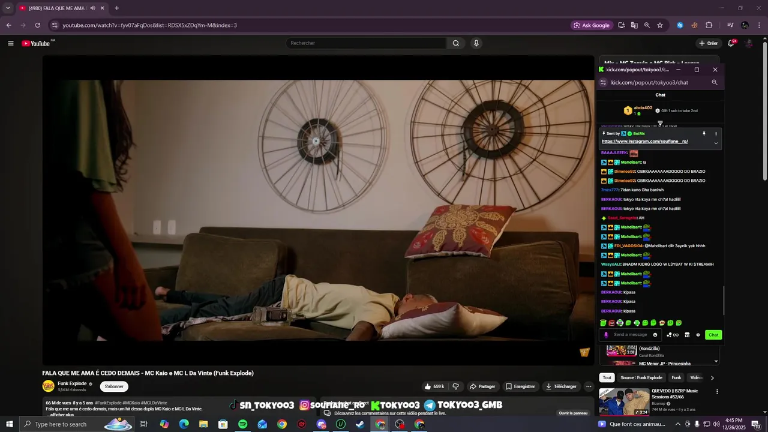Open the YouTube hamburger guide menu
The image size is (768, 432).
coord(10,43)
